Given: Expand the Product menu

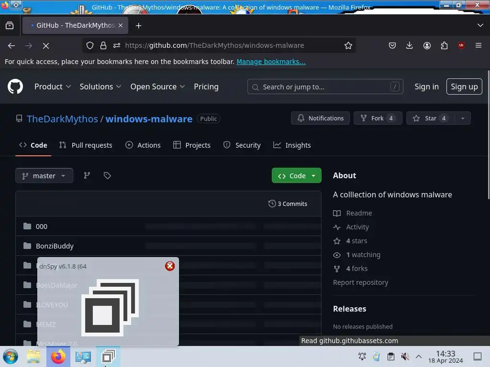Looking at the screenshot, I should [x=53, y=86].
